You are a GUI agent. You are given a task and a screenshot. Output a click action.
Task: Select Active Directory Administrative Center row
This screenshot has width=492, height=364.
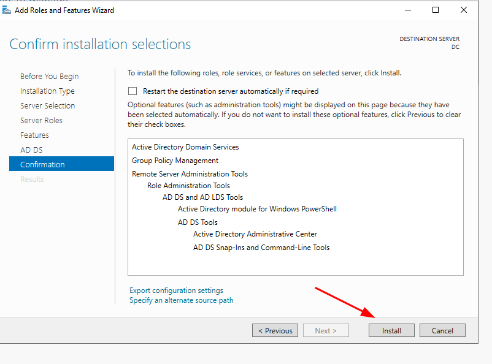(255, 234)
